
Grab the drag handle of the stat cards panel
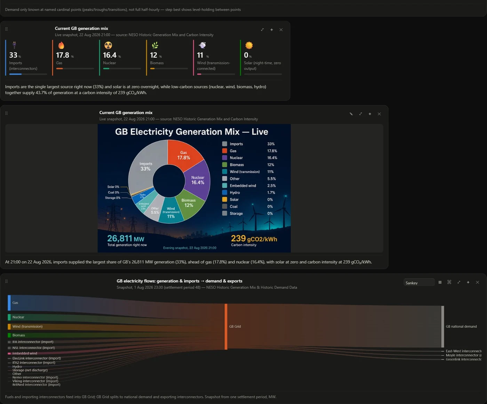6,29
